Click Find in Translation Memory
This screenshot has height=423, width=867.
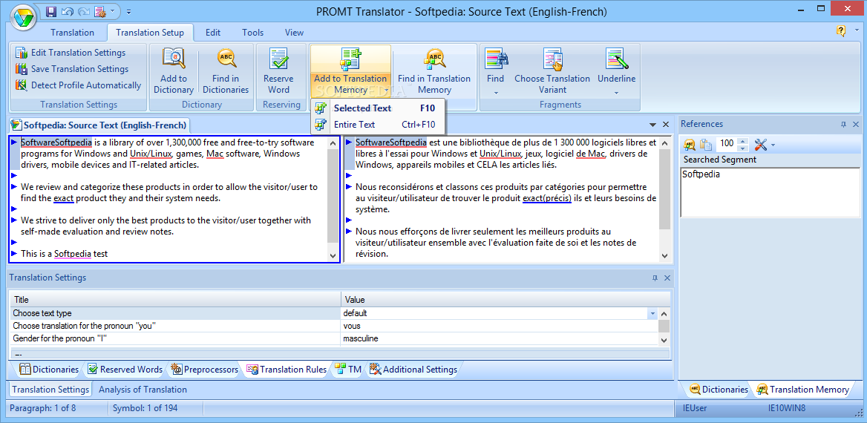tap(434, 70)
